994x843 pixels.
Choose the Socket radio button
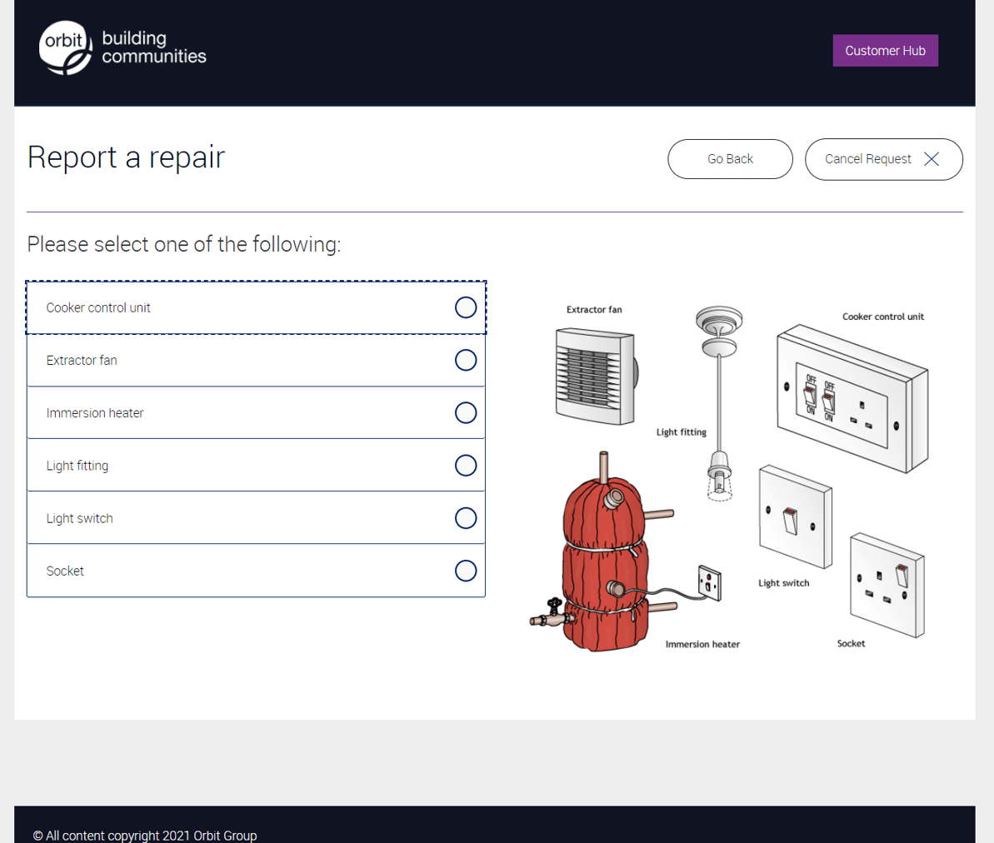click(x=466, y=571)
